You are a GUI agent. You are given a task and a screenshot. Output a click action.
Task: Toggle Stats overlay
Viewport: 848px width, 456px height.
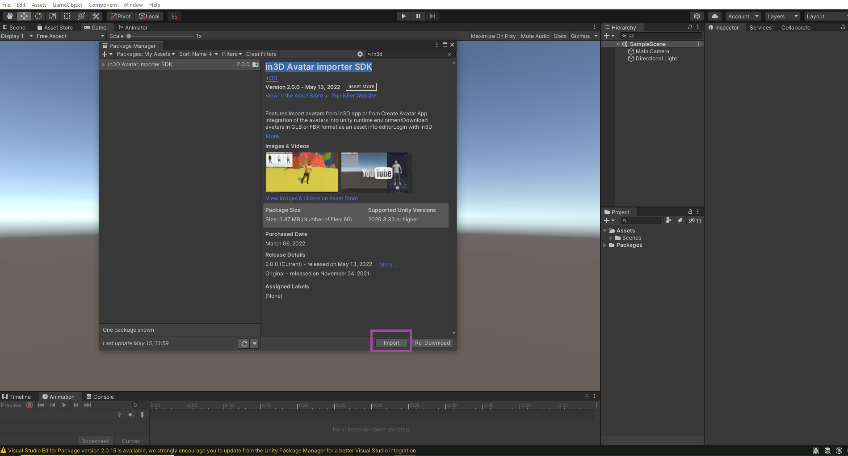tap(560, 36)
